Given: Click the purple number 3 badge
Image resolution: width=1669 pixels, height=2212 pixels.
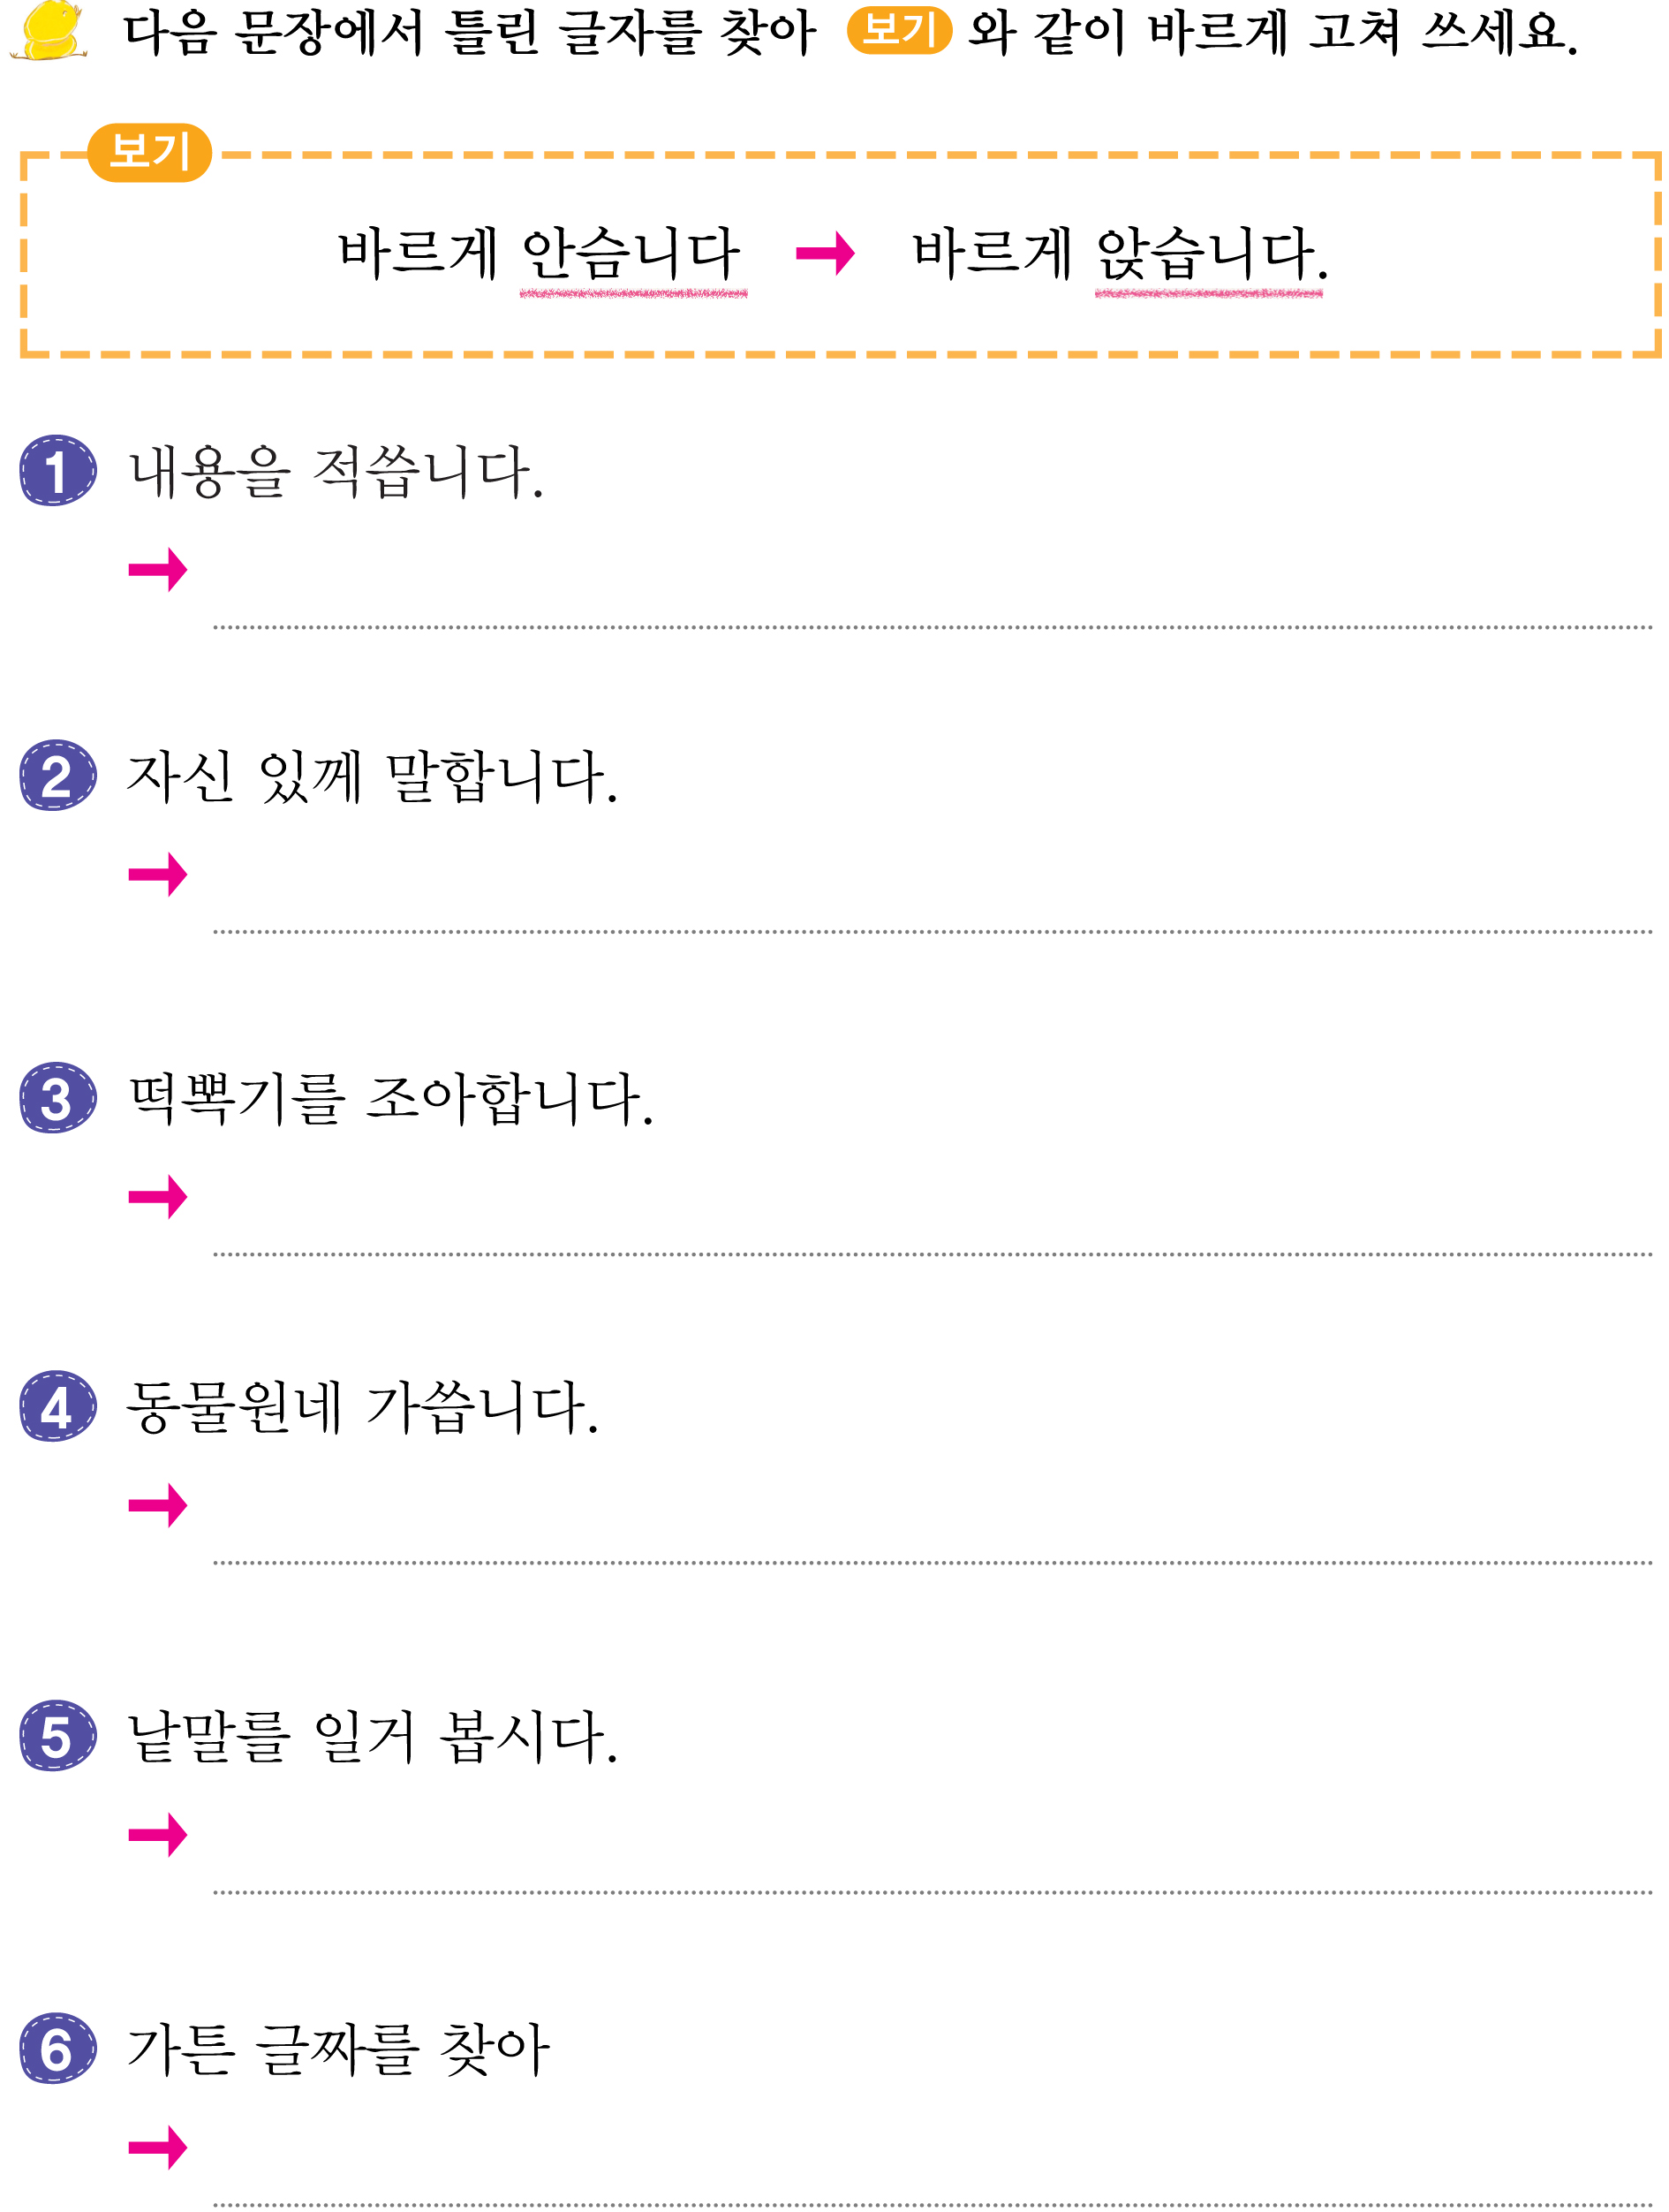Looking at the screenshot, I should [58, 1097].
